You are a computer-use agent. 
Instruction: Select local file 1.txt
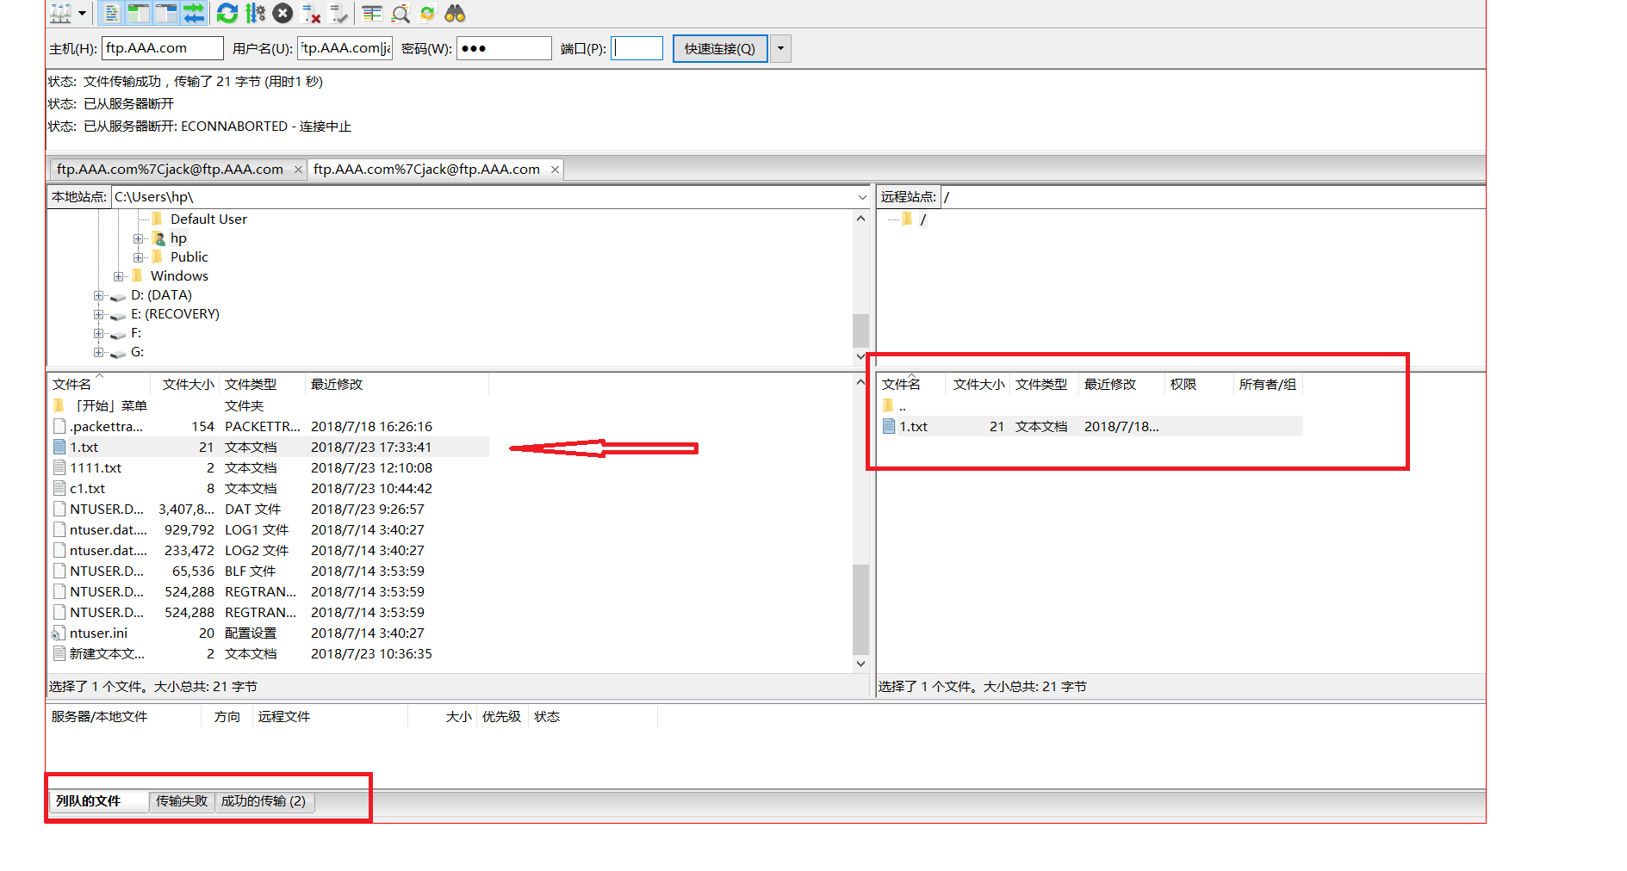coord(269,448)
